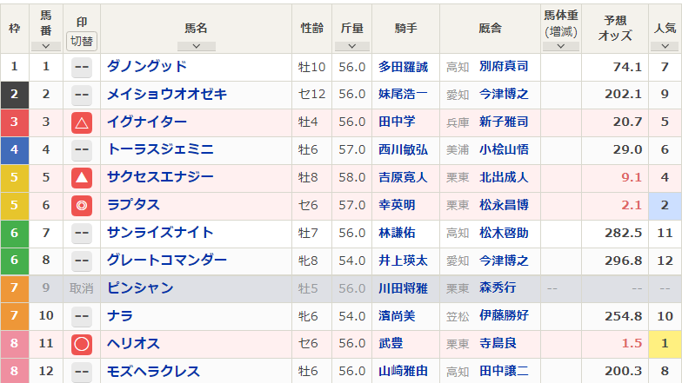The height and width of the screenshot is (383, 682).
Task: Open horse page ナラ
Action: coord(120,316)
